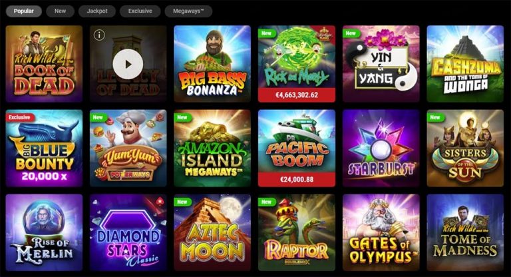The height and width of the screenshot is (277, 511).
Task: Filter by the Megaways tab
Action: 188,11
